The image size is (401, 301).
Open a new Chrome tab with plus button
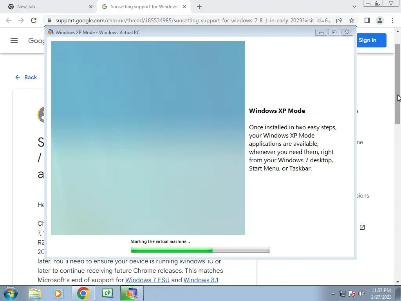coord(199,7)
